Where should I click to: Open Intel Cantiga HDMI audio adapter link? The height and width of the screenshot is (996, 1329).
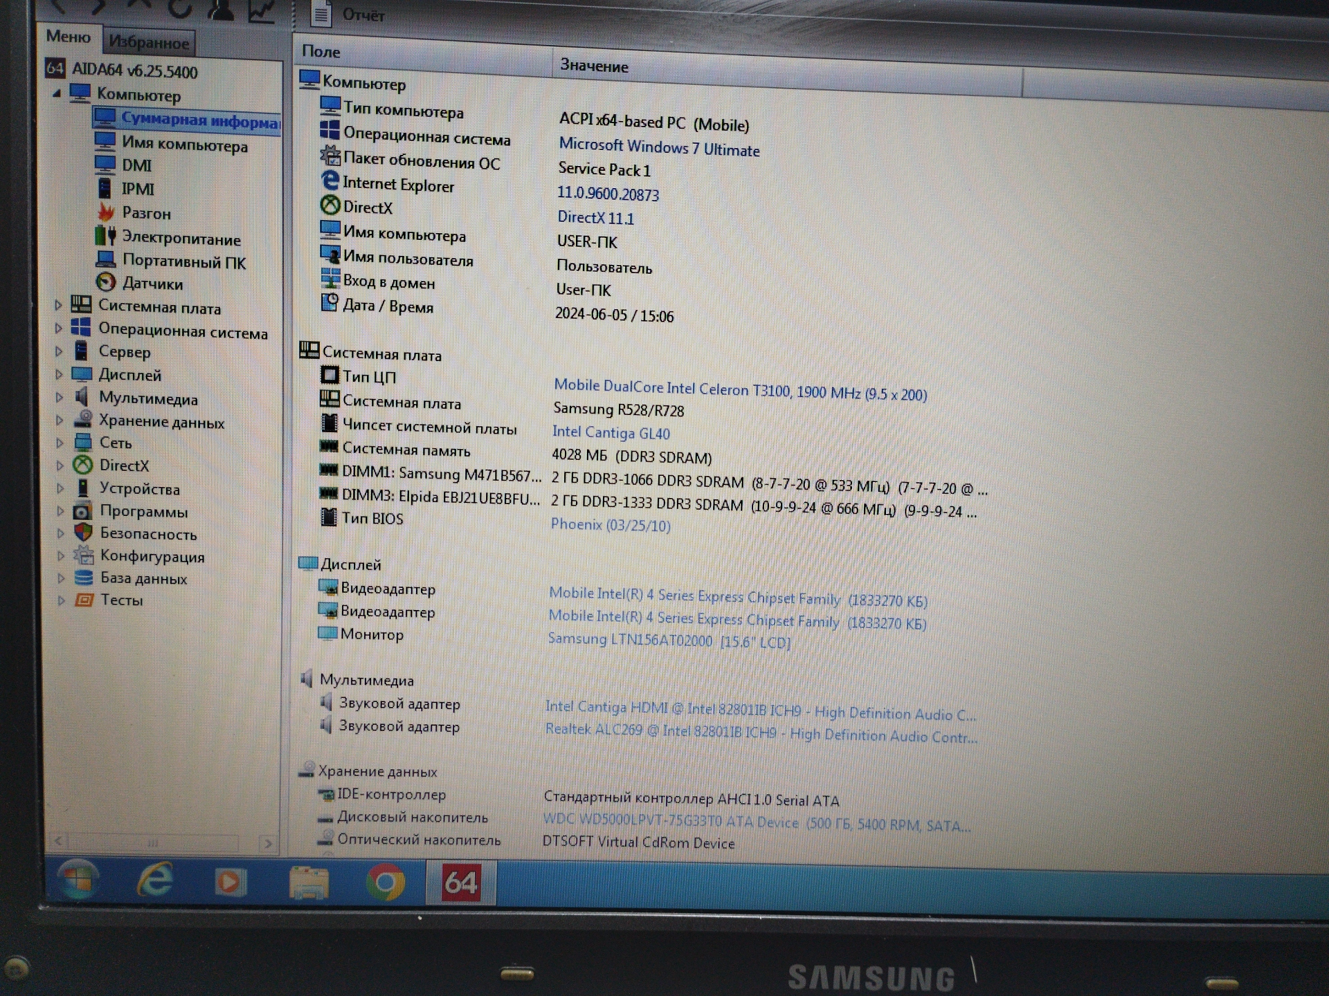pyautogui.click(x=760, y=710)
